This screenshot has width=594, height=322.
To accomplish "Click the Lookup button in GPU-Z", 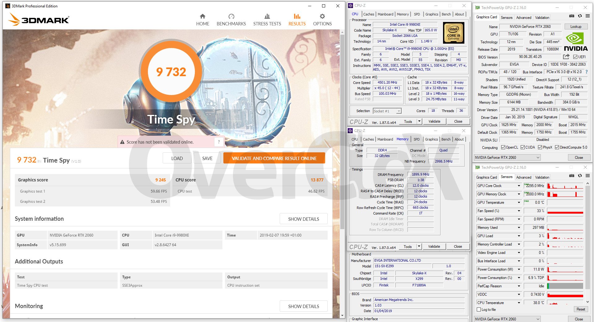I will [x=576, y=27].
